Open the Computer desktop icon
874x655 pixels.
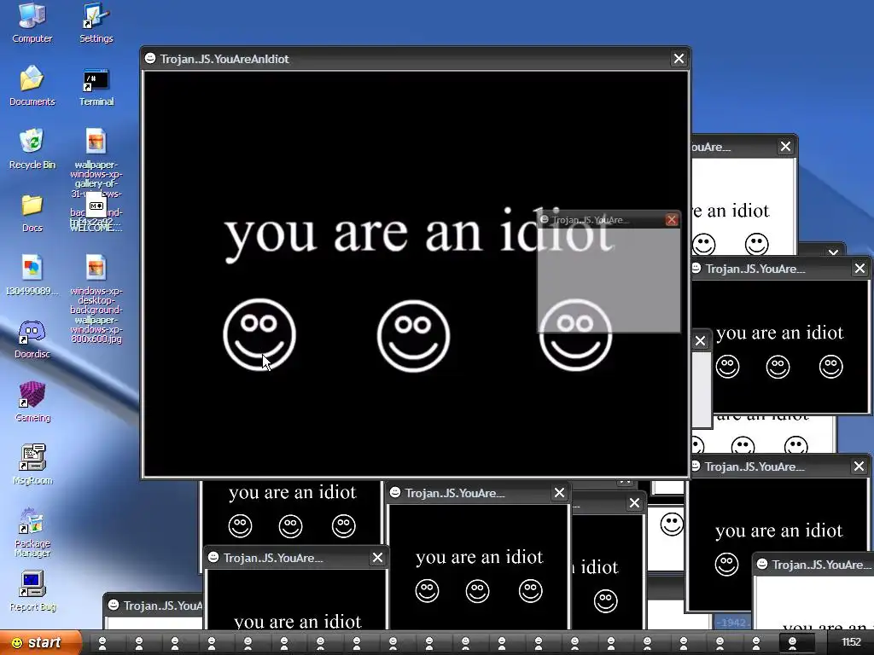(32, 22)
